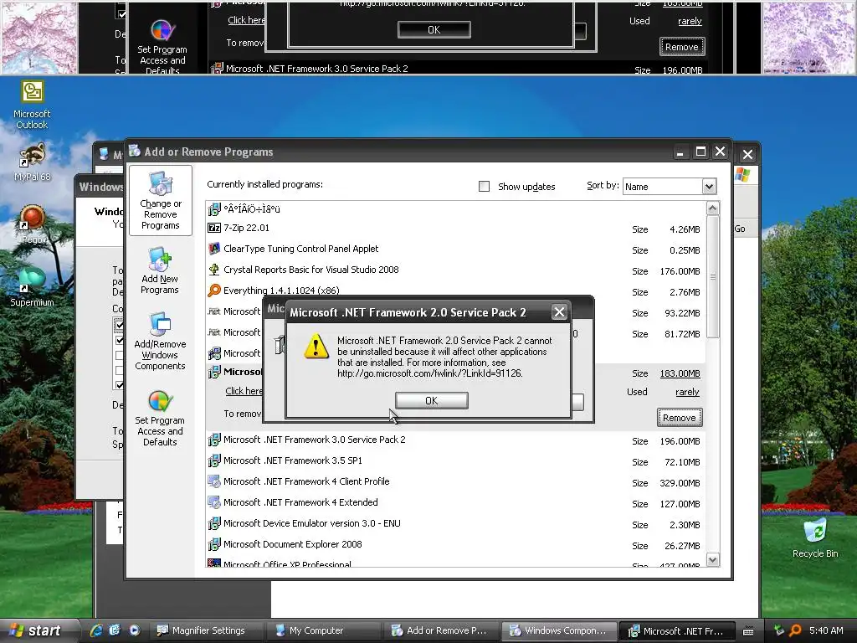The image size is (857, 643).
Task: Maximize the Add or Remove Programs window
Action: [x=700, y=152]
